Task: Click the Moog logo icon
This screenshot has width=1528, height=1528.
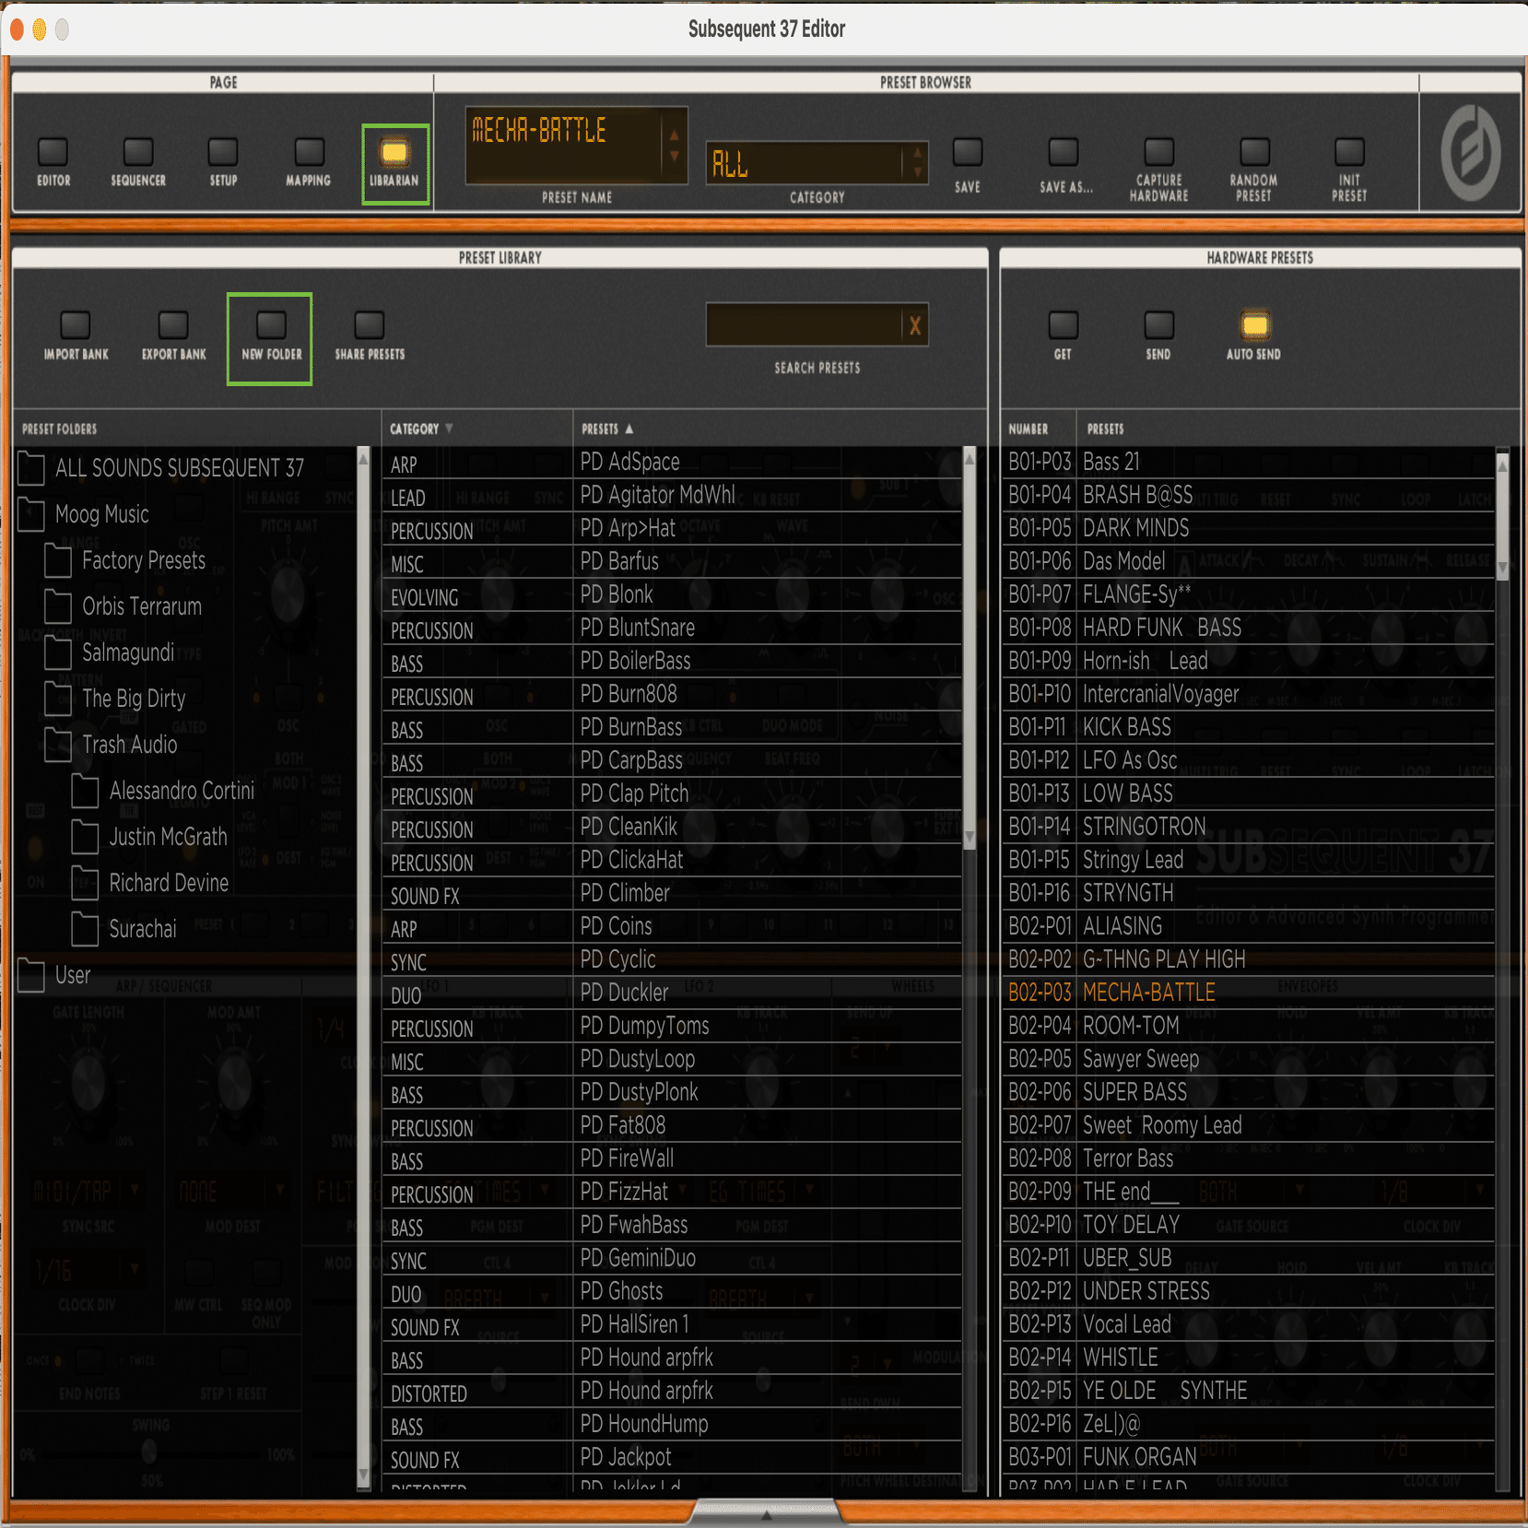Action: click(1470, 153)
